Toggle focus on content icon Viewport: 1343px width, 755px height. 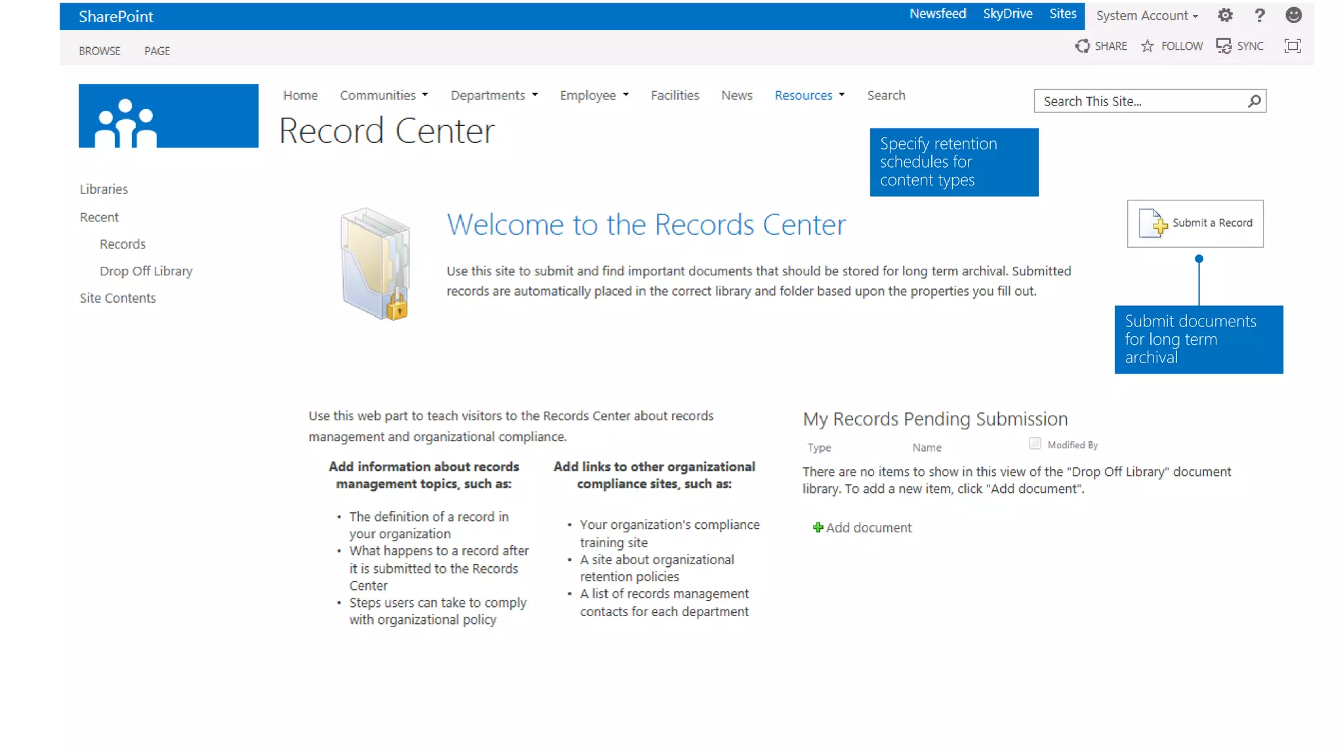pyautogui.click(x=1293, y=46)
